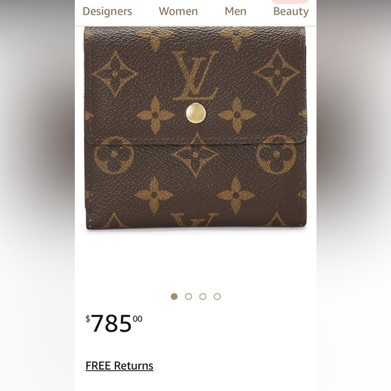Open the Designers tab

pyautogui.click(x=107, y=11)
